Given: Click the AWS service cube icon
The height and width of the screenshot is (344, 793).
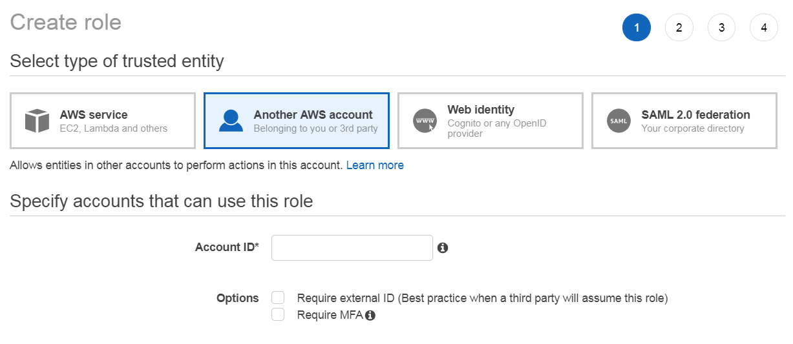Looking at the screenshot, I should (x=37, y=121).
